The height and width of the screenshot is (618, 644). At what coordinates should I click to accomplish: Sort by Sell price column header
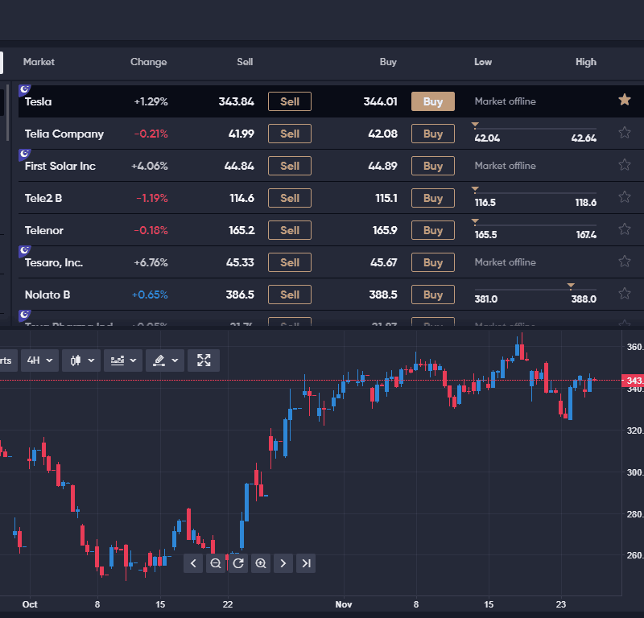click(245, 62)
